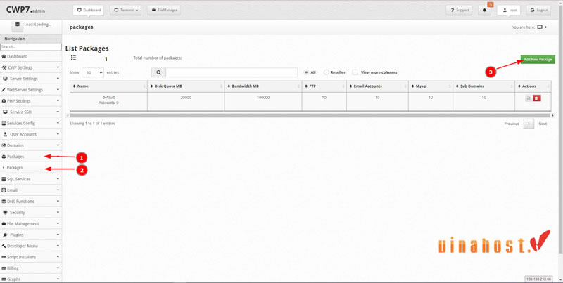Sort by Sub Domains column
Image resolution: width=563 pixels, height=283 pixels.
click(x=483, y=86)
